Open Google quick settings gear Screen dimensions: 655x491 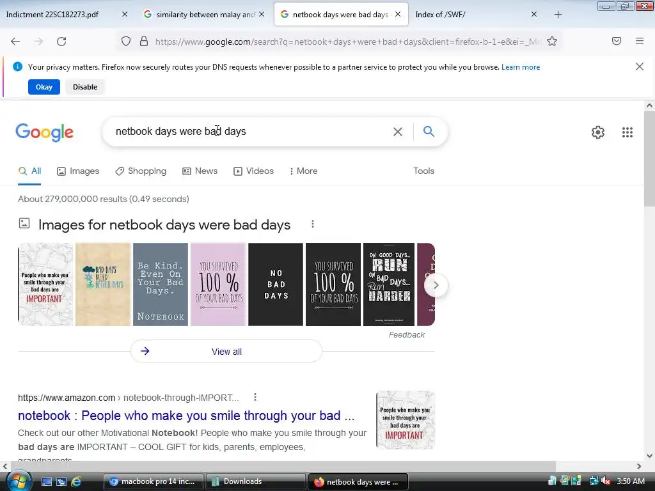[598, 132]
